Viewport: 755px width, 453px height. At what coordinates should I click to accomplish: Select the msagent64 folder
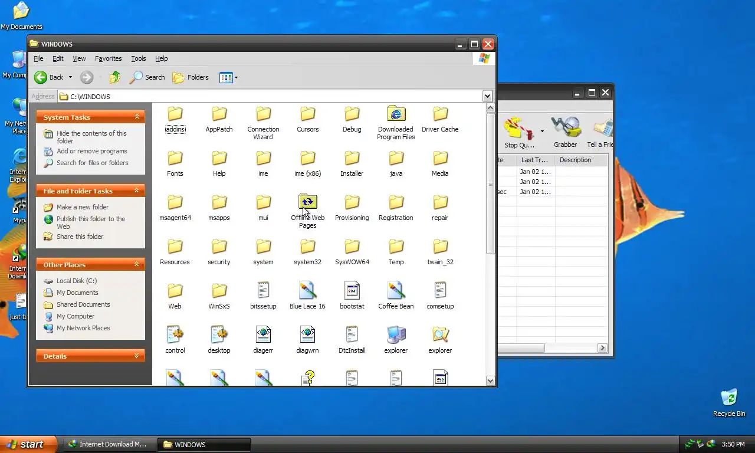point(175,207)
